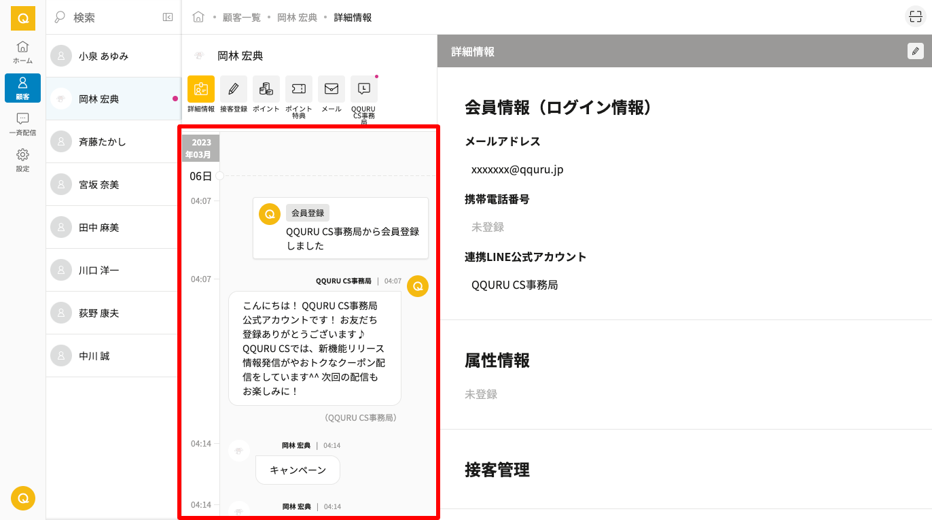Screen dimensions: 932x520
Task: Click the 岡林 宏典 breadcrumb link
Action: (x=297, y=18)
